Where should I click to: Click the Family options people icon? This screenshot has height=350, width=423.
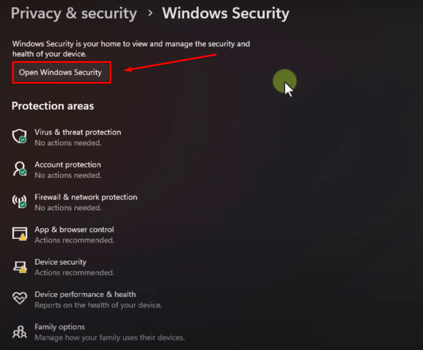(x=20, y=332)
